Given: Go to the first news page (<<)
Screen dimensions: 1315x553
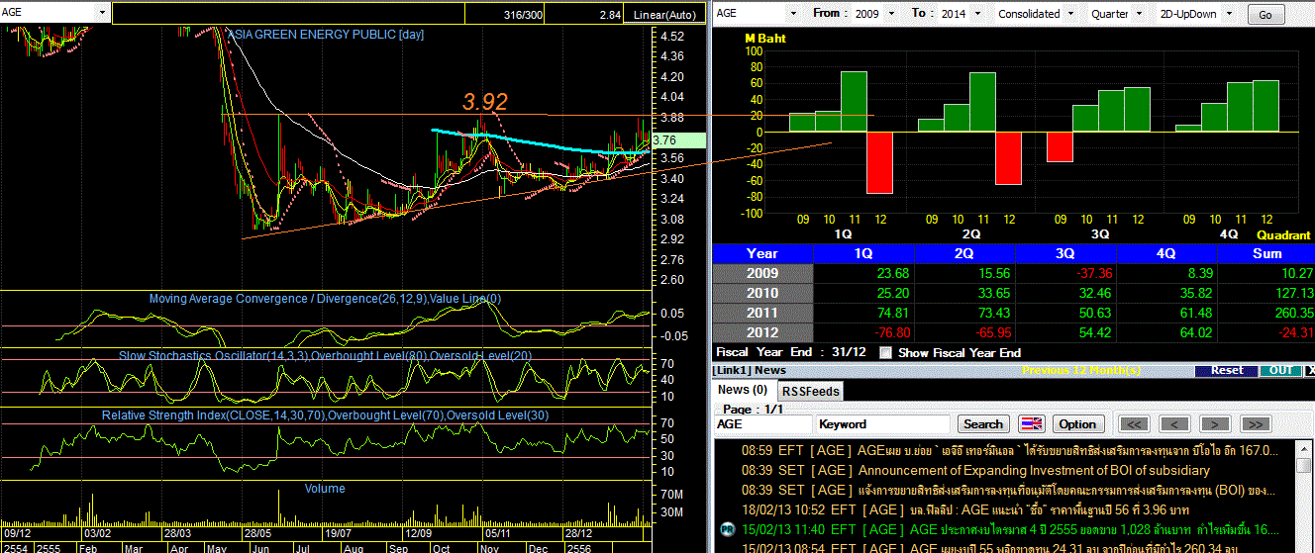Looking at the screenshot, I should [1135, 423].
